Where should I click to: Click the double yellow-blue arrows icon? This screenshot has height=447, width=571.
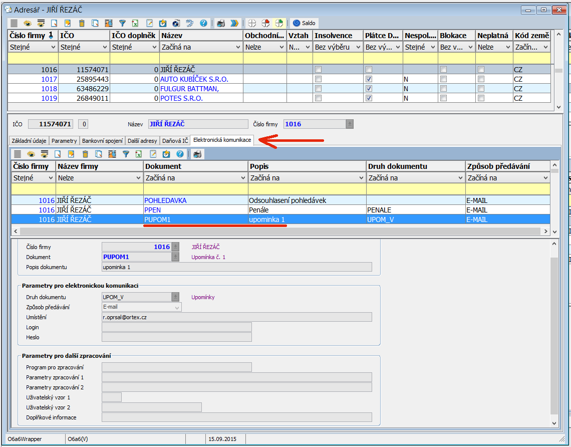pos(234,23)
